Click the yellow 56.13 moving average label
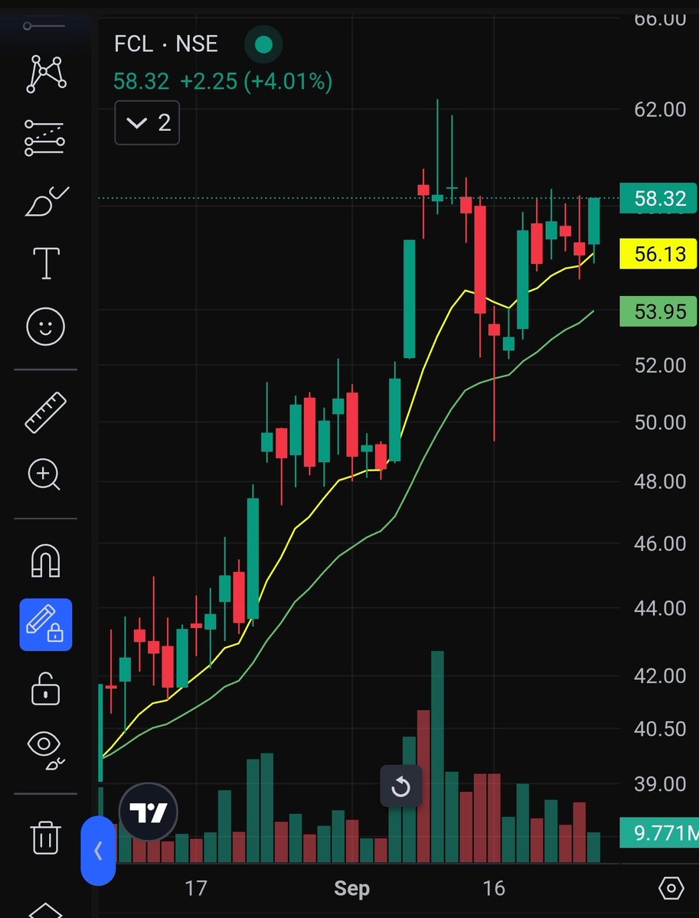Image resolution: width=699 pixels, height=918 pixels. point(659,254)
